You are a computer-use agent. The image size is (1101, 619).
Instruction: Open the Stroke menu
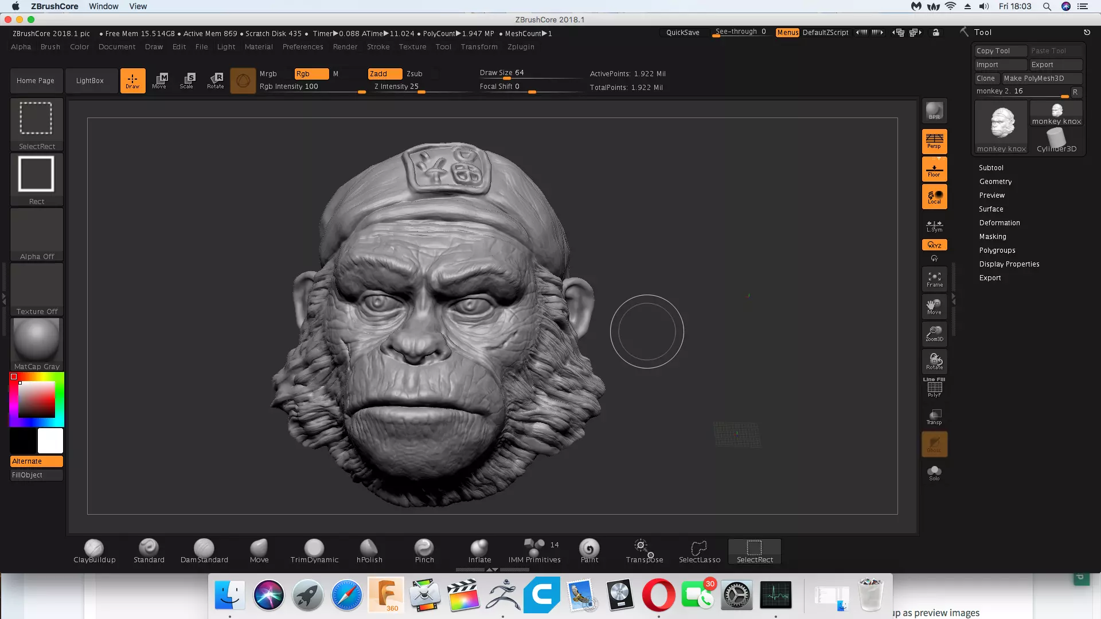[x=378, y=47]
